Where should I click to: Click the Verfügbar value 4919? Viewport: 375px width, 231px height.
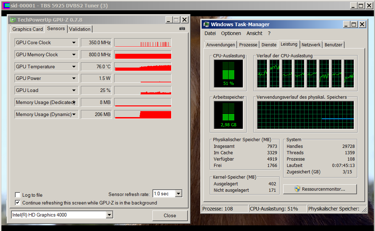(272, 159)
